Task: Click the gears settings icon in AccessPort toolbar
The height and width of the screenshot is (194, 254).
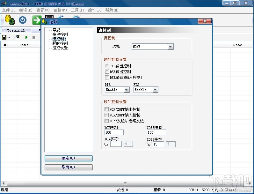Action: (10, 20)
